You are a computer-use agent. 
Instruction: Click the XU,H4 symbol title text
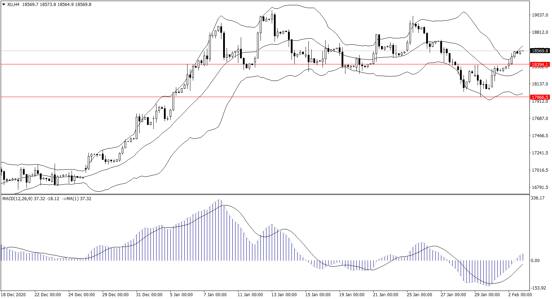(x=13, y=5)
